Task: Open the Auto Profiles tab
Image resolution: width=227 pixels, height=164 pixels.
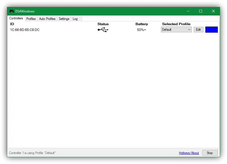Action: coord(47,19)
